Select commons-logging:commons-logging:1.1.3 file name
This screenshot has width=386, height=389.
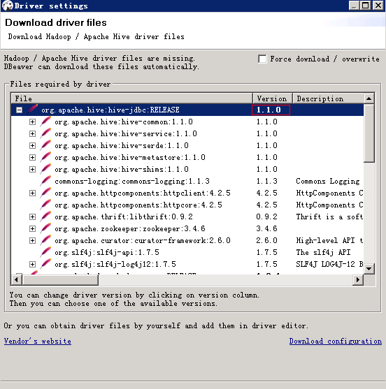tap(132, 181)
